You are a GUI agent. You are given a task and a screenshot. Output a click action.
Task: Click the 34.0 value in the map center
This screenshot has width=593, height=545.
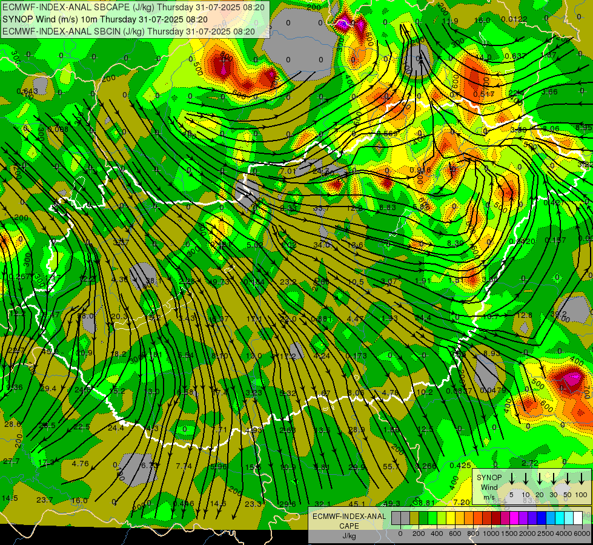coord(322,245)
